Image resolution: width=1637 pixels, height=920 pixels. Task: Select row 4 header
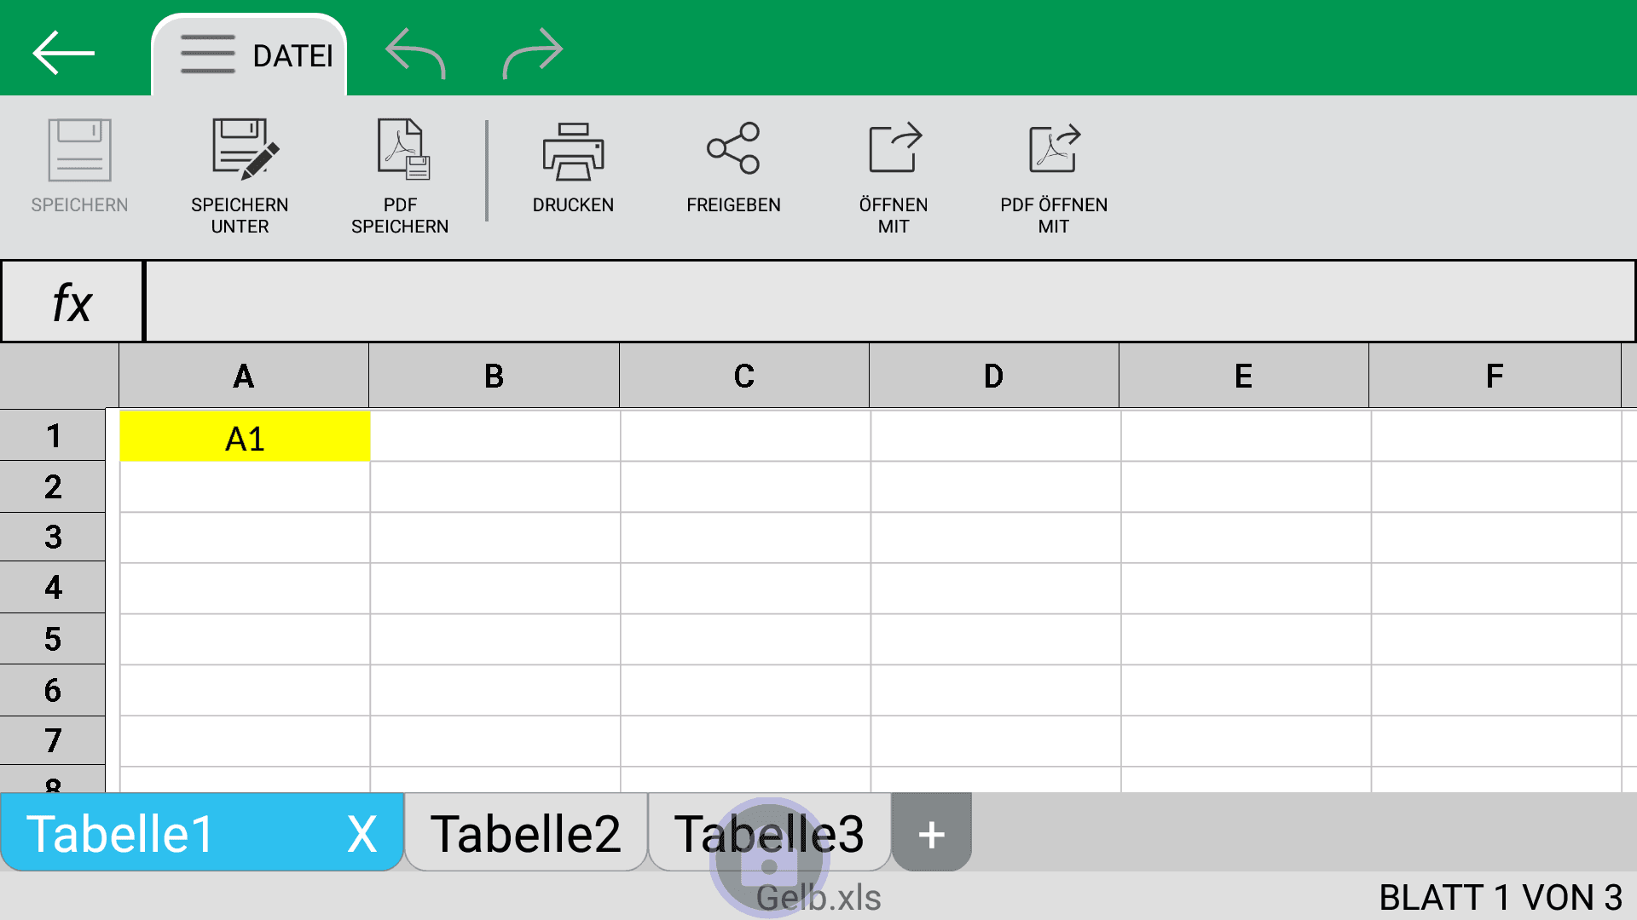53,588
